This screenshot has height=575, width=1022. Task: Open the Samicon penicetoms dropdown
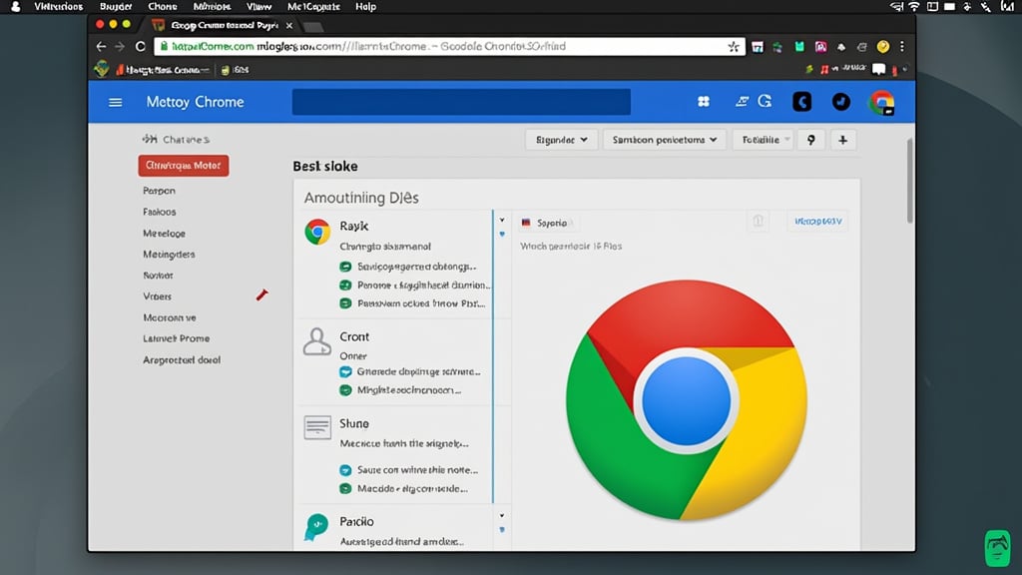tap(665, 140)
